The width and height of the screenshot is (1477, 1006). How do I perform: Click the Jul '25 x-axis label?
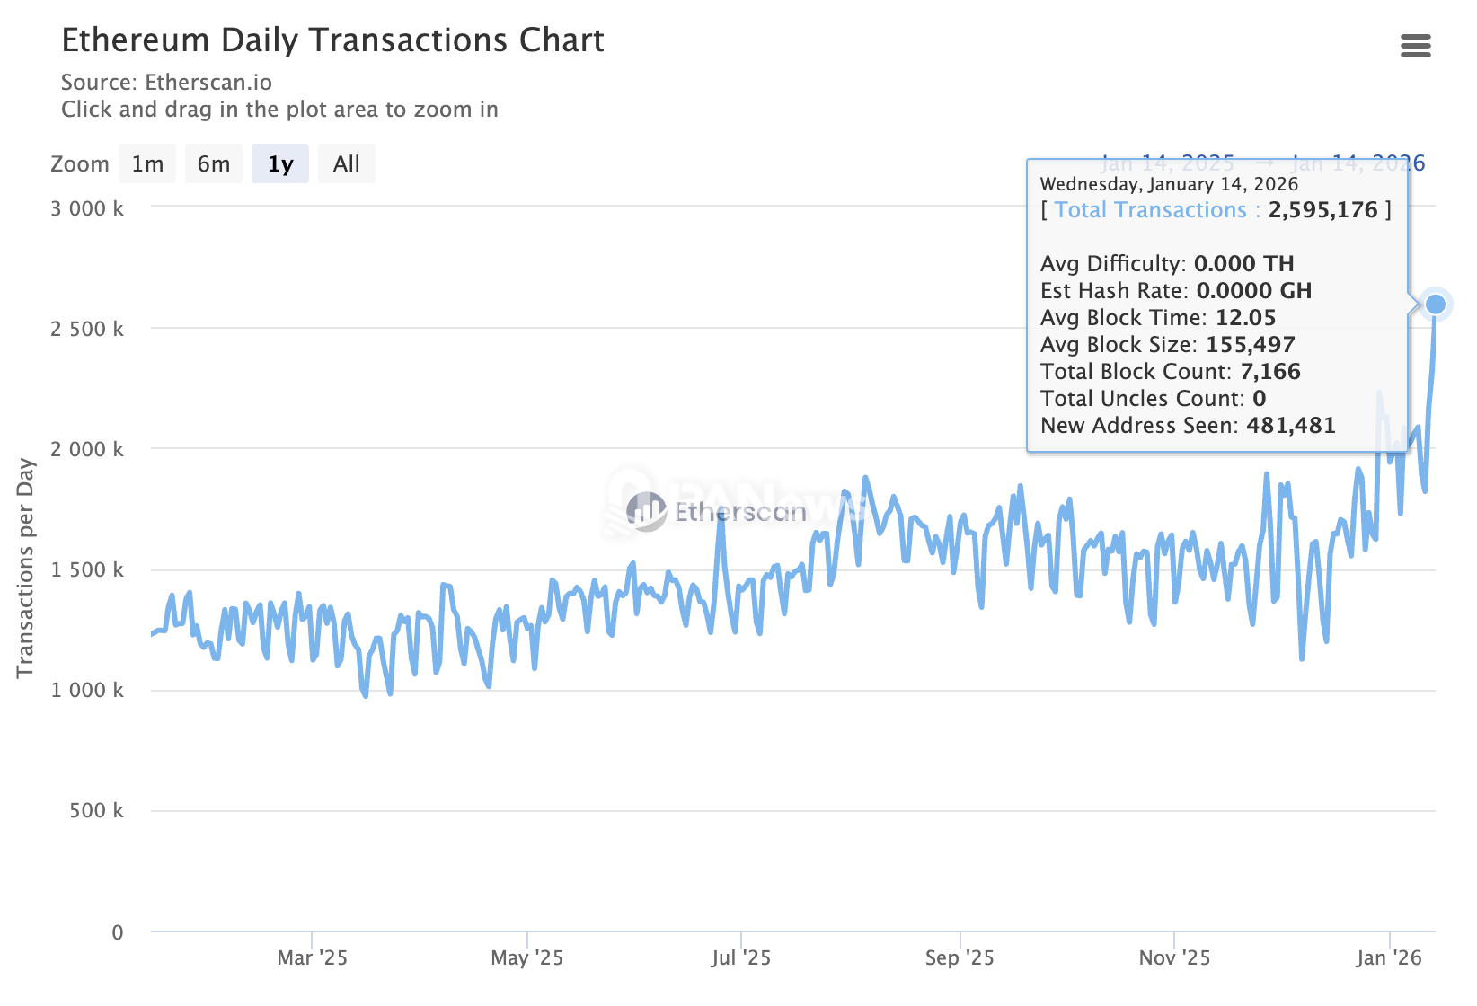pyautogui.click(x=741, y=957)
